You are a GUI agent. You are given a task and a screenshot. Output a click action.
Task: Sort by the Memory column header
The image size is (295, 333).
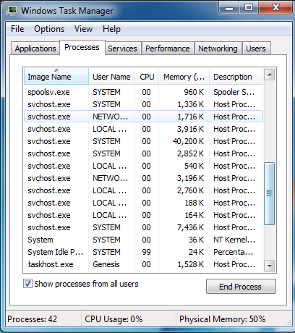click(x=184, y=77)
